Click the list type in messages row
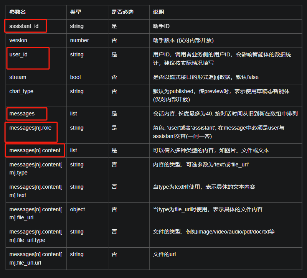The image size is (307, 278). coord(73,114)
